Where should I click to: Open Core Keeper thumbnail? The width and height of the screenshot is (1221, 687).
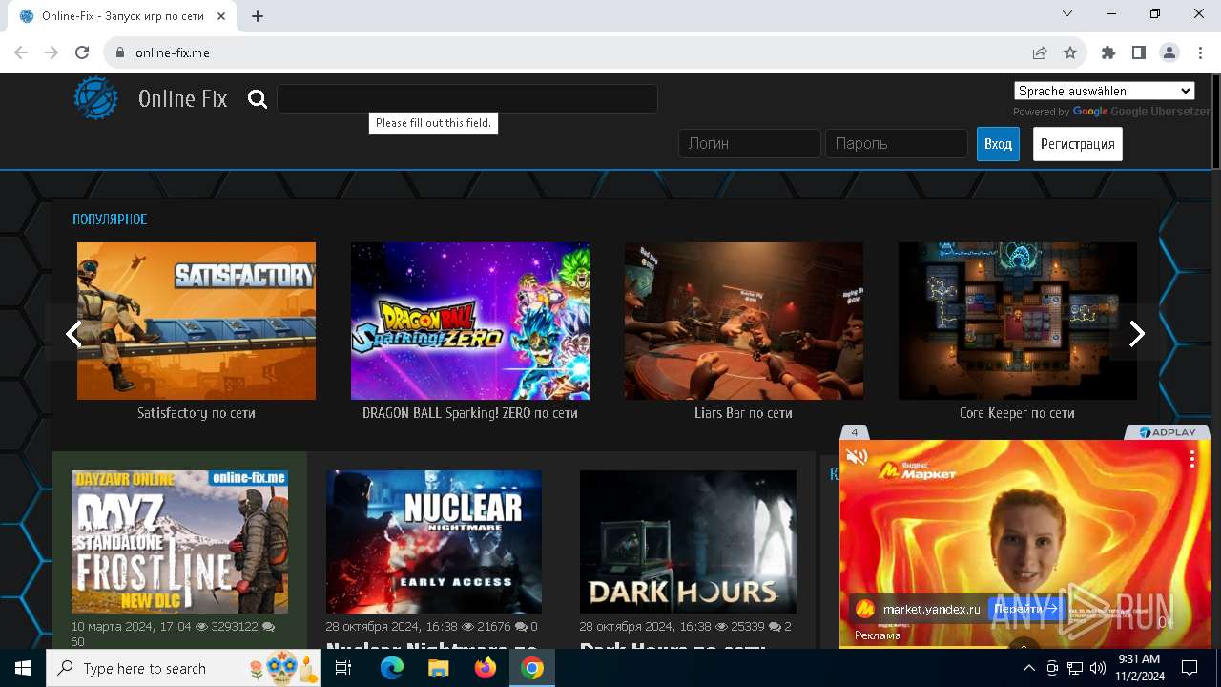point(1018,321)
